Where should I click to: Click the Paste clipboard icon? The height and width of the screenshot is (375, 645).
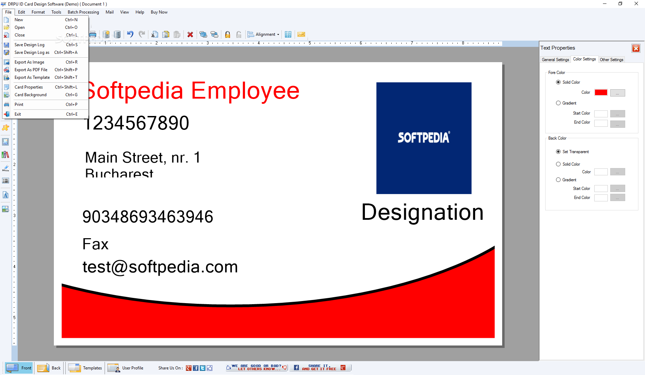pos(177,34)
